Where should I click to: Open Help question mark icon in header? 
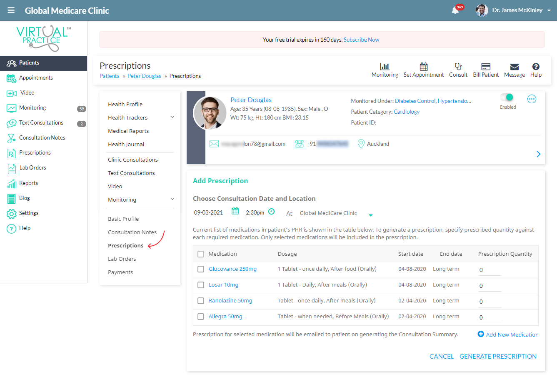[536, 66]
